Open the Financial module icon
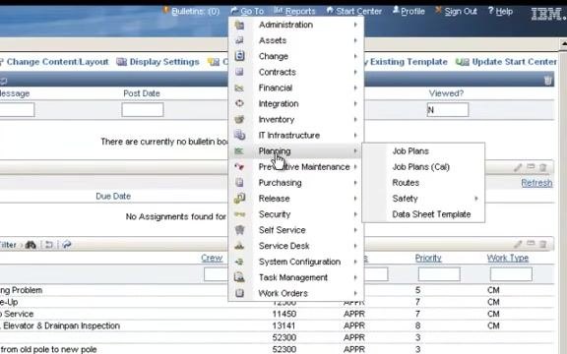 (239, 88)
